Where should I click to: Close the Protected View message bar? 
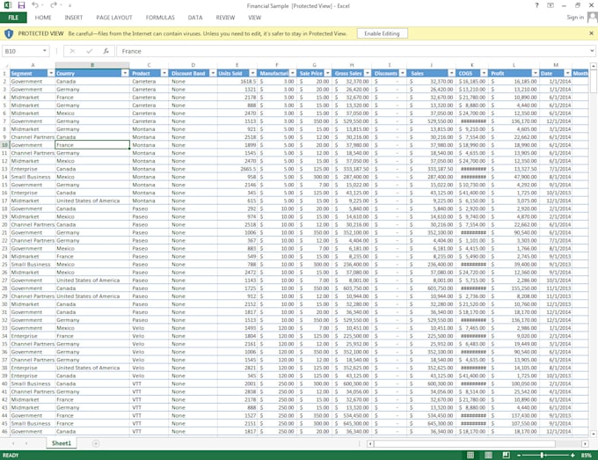[591, 33]
